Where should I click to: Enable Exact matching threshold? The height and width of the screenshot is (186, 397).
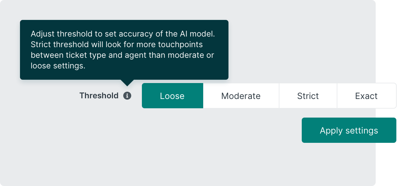366,96
